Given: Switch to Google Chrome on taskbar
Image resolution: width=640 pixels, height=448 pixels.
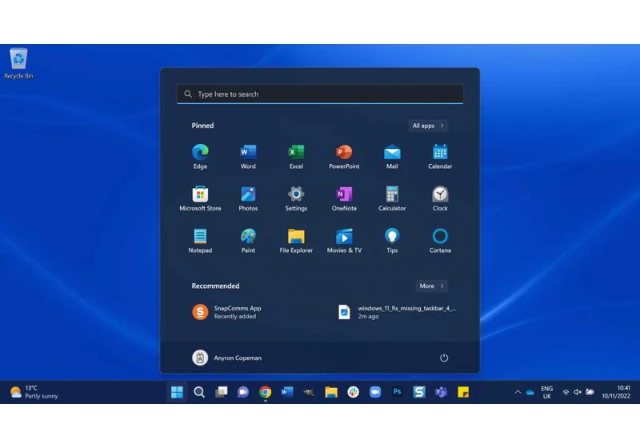Looking at the screenshot, I should point(266,392).
